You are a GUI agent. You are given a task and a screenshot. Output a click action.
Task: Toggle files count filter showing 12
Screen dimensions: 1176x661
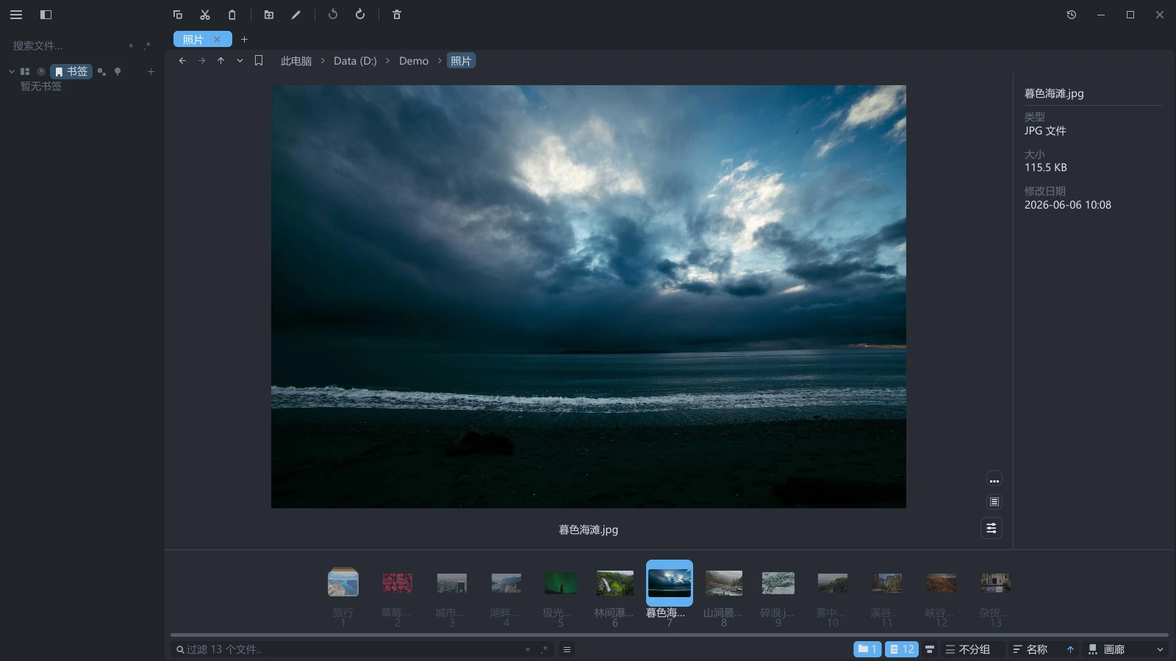tap(902, 649)
